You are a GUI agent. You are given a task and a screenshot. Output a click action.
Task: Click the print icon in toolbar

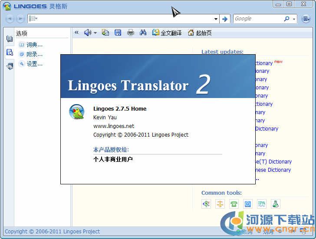pyautogui.click(x=130, y=33)
